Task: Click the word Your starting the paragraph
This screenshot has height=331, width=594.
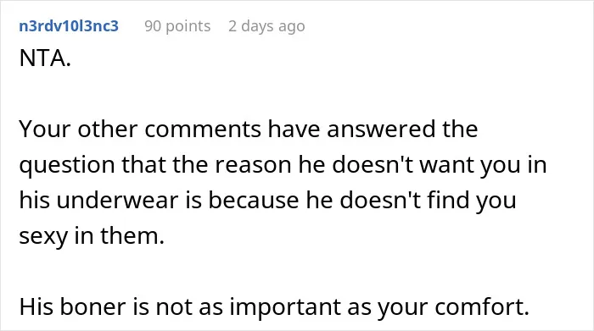Action: pos(45,129)
